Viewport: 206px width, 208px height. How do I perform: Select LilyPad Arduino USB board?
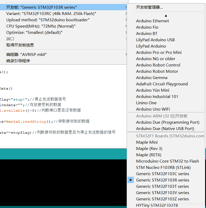166,40
